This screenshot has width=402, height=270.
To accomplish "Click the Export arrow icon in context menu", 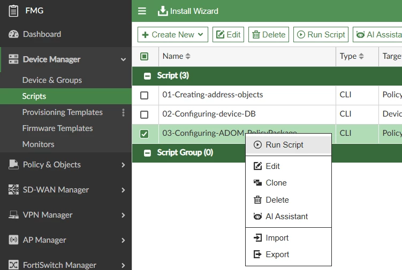I will coord(257,254).
